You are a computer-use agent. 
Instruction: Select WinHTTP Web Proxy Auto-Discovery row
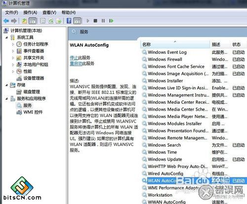(x=194, y=166)
